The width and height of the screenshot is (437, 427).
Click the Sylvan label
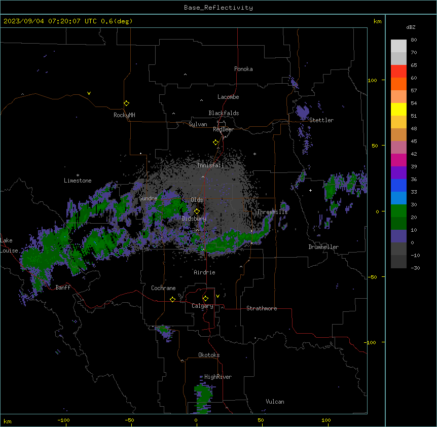click(198, 124)
